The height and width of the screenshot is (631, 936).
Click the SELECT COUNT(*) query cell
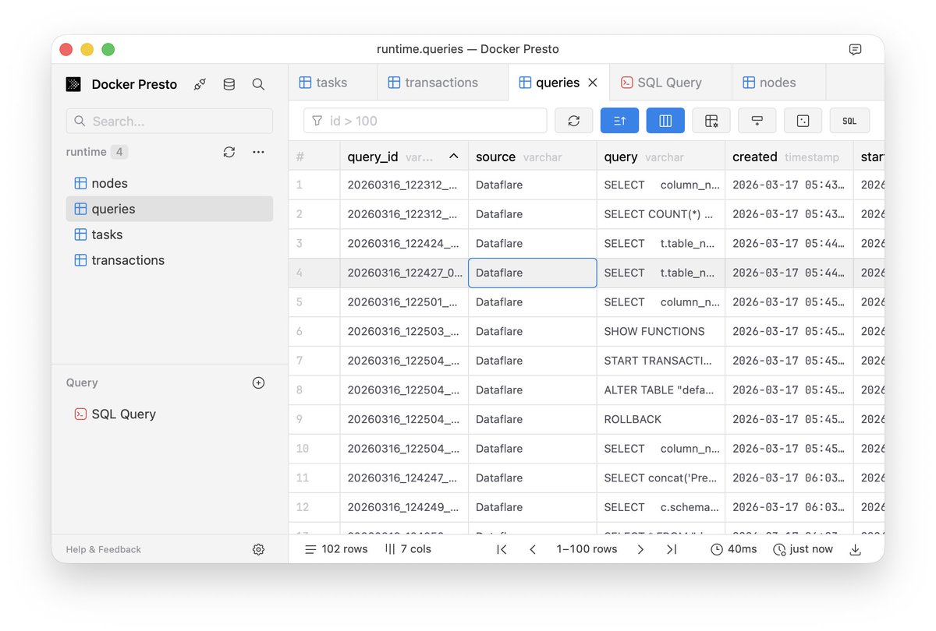(661, 214)
